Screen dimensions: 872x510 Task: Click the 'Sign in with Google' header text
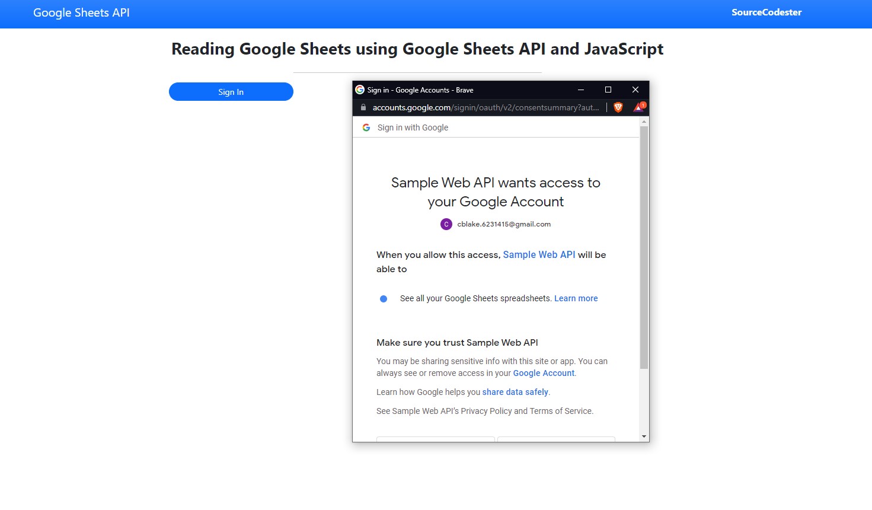pyautogui.click(x=413, y=128)
